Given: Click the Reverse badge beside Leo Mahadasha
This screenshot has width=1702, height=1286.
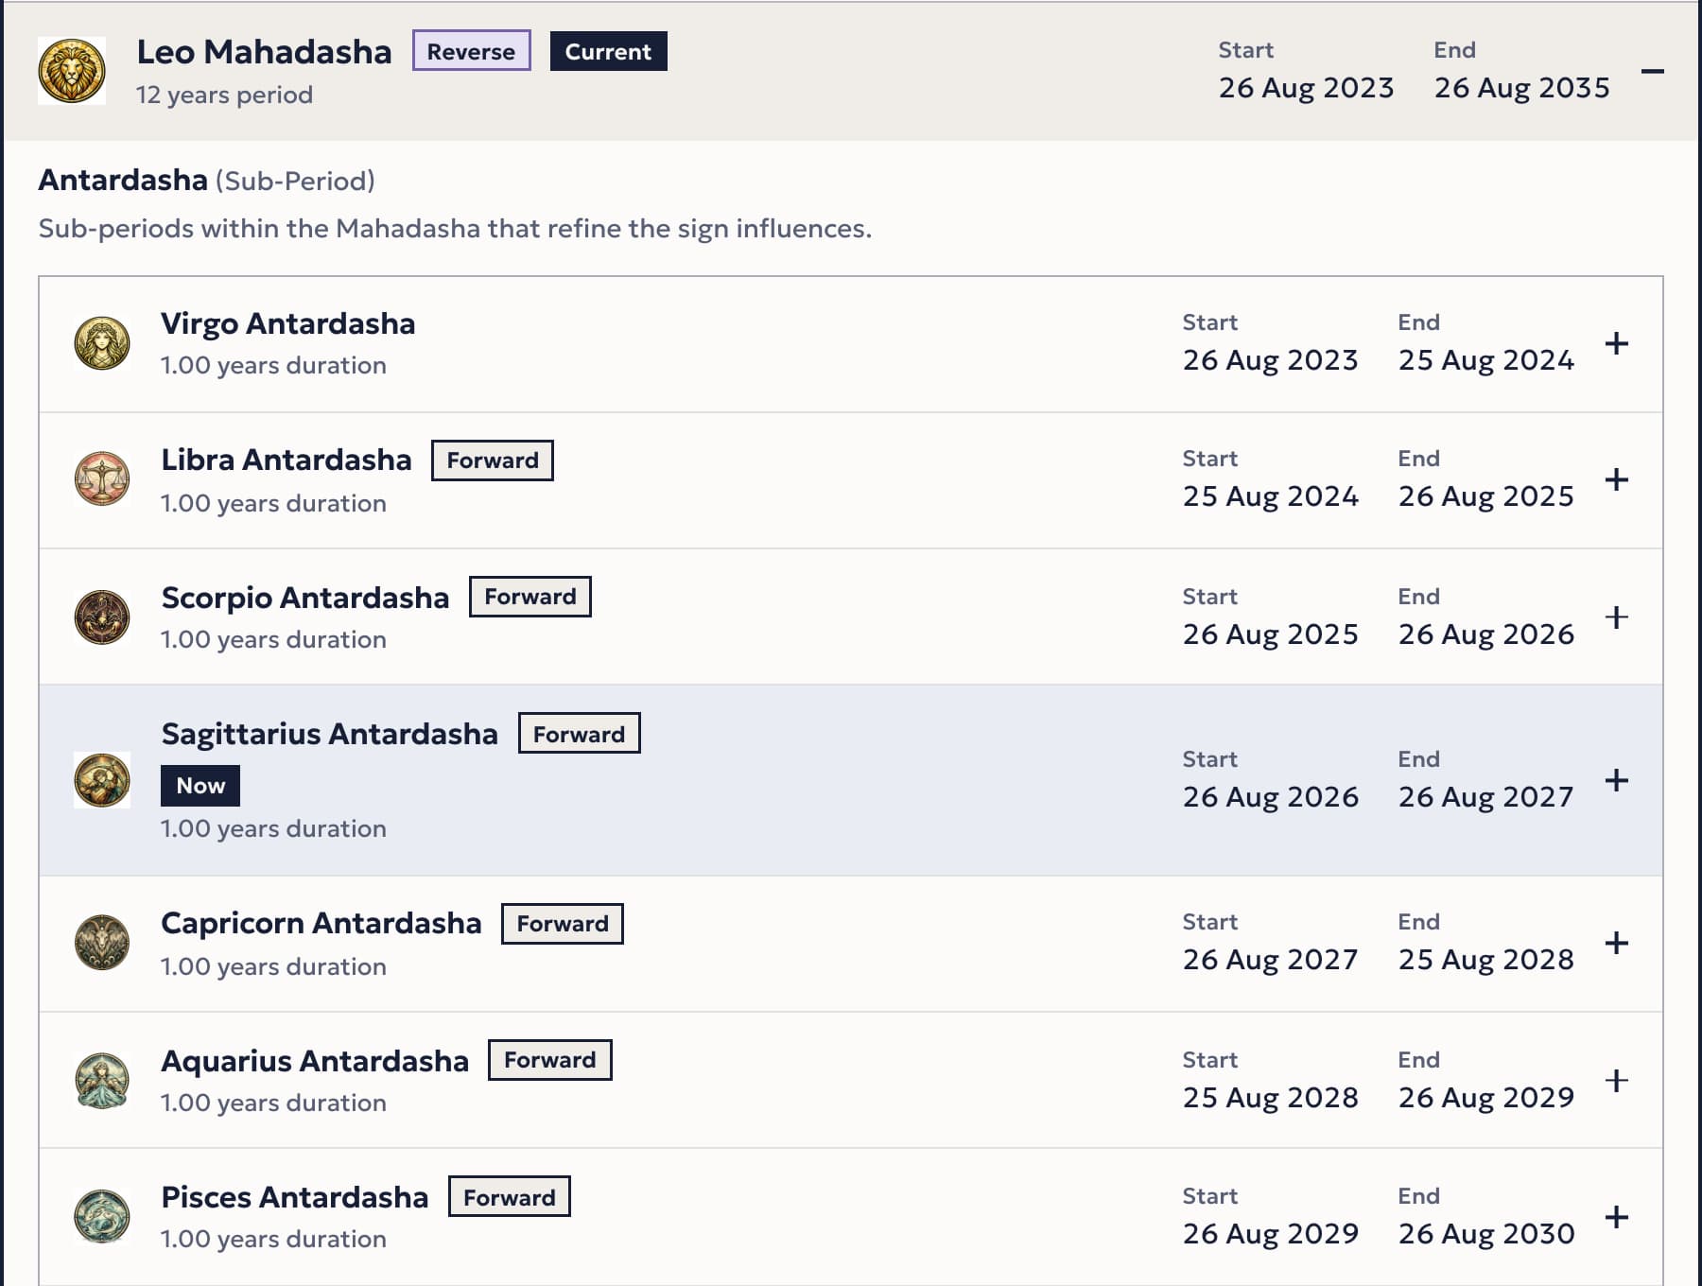Looking at the screenshot, I should coord(472,51).
